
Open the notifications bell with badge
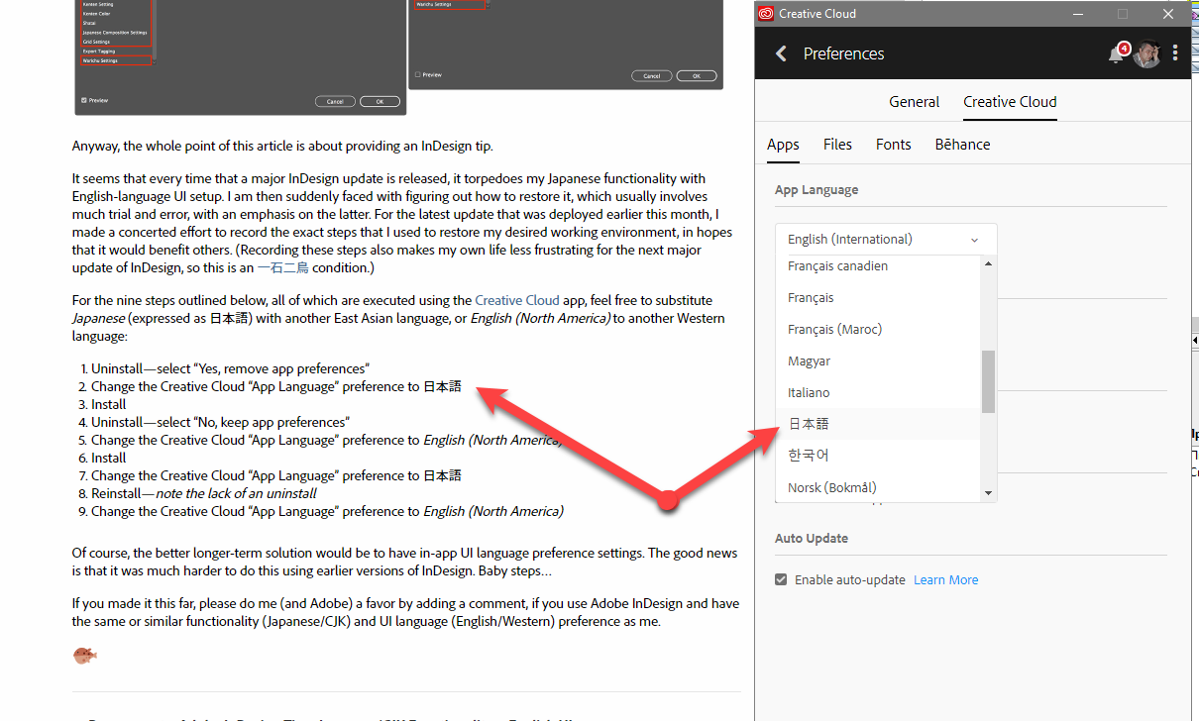click(x=1117, y=53)
